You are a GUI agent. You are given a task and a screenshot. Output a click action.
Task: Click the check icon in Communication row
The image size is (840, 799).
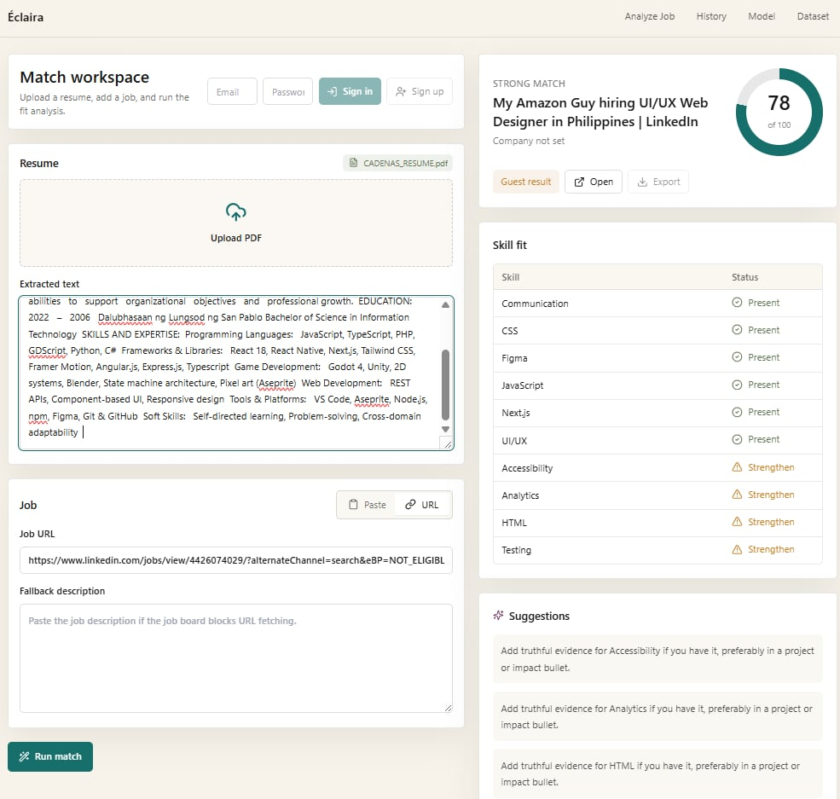(x=737, y=303)
